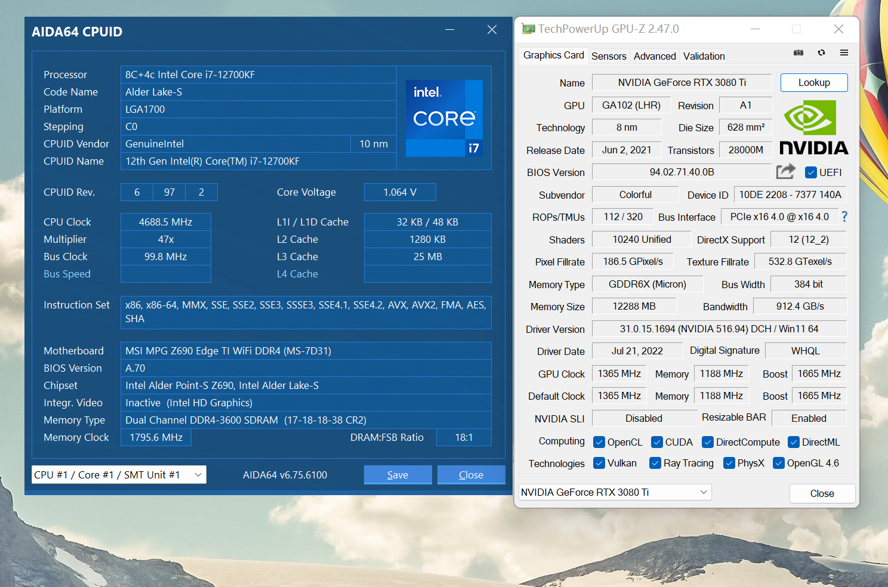Open the CPU core selector dropdown
888x587 pixels.
click(119, 475)
